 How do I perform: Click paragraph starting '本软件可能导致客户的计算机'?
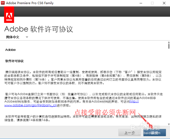[x=83, y=118]
